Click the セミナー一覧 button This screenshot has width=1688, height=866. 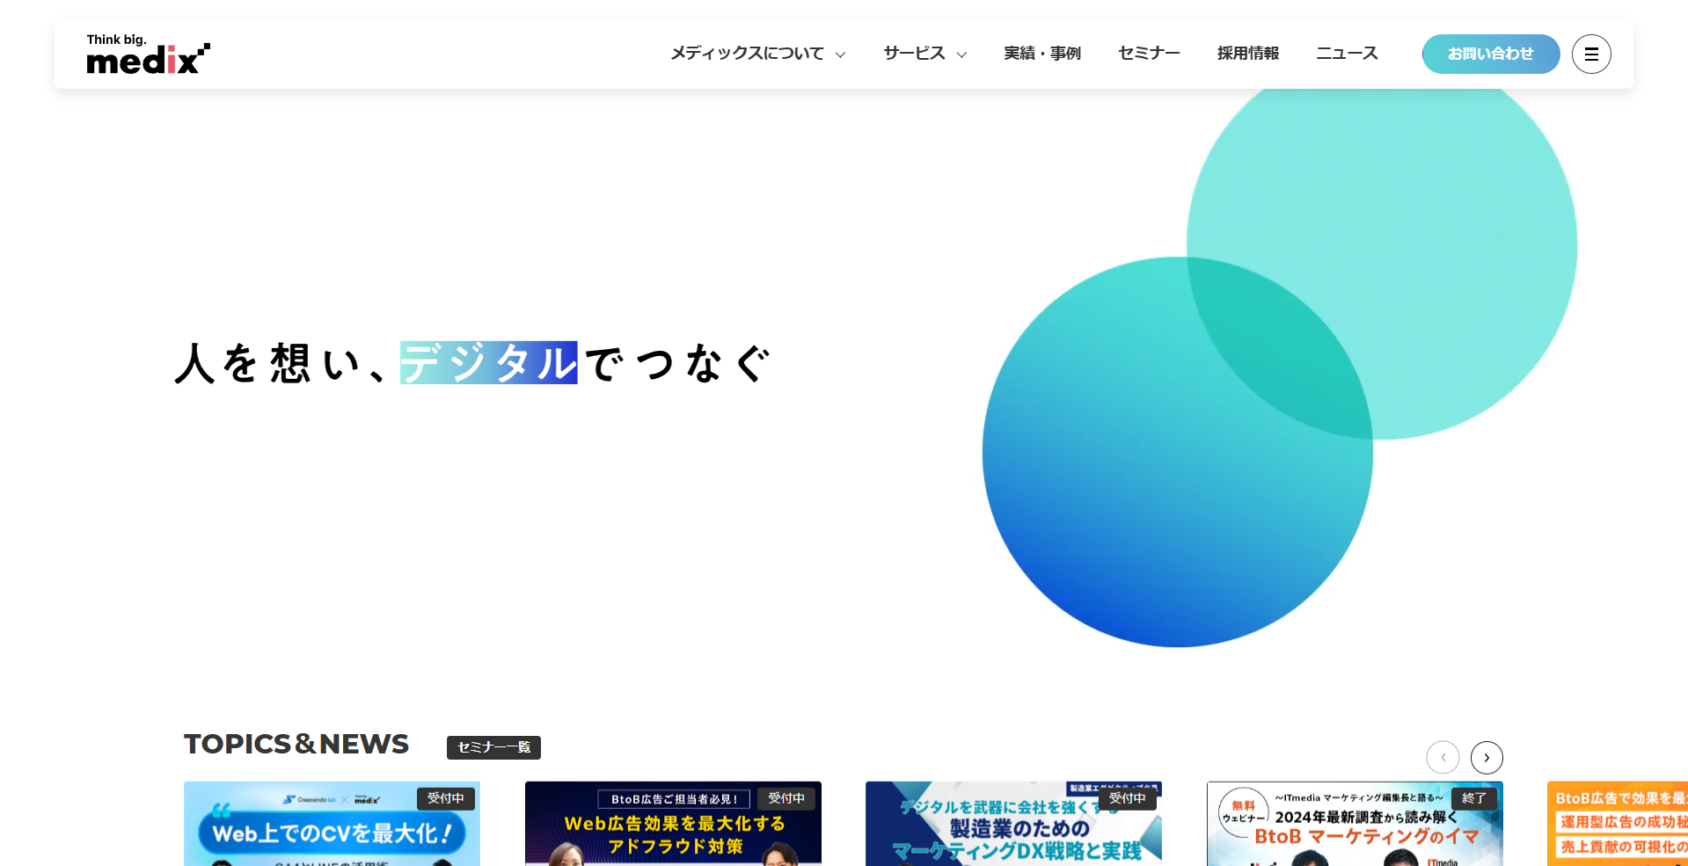(x=493, y=747)
